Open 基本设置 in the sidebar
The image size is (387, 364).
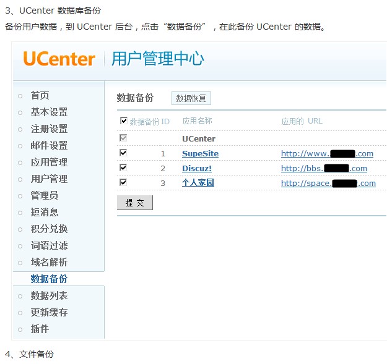[x=49, y=112]
